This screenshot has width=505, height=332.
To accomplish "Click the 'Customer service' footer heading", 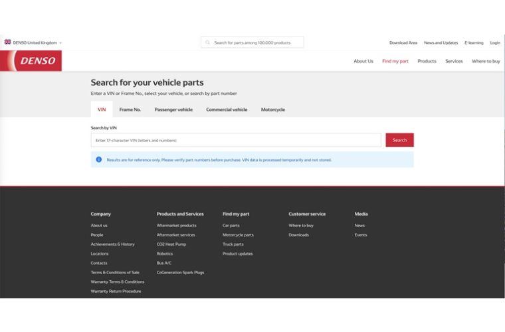I will (x=307, y=214).
